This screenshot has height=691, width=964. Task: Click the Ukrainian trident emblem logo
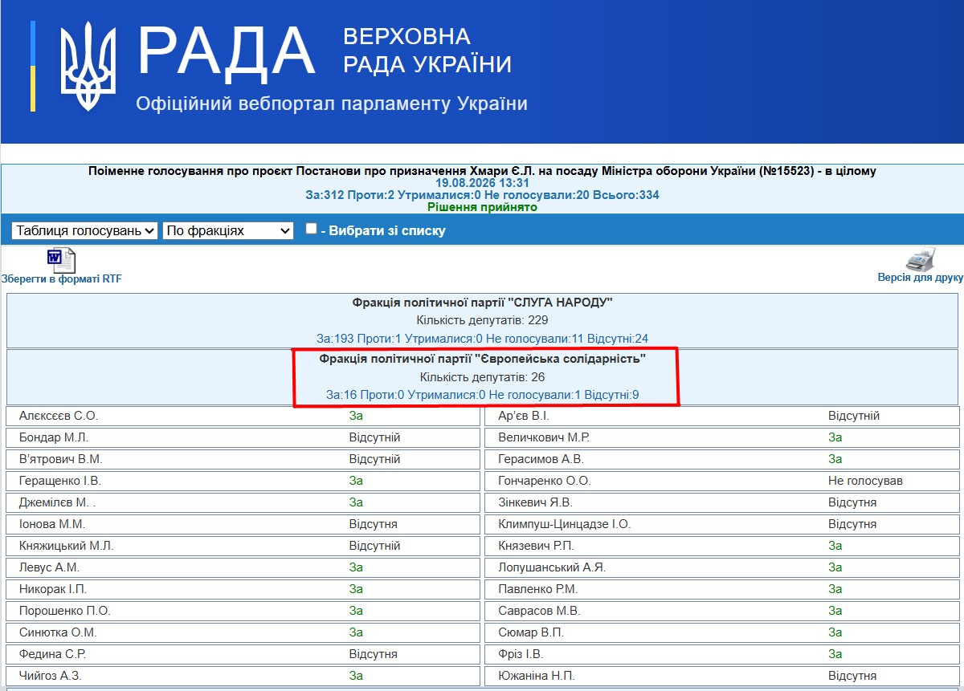tap(88, 66)
